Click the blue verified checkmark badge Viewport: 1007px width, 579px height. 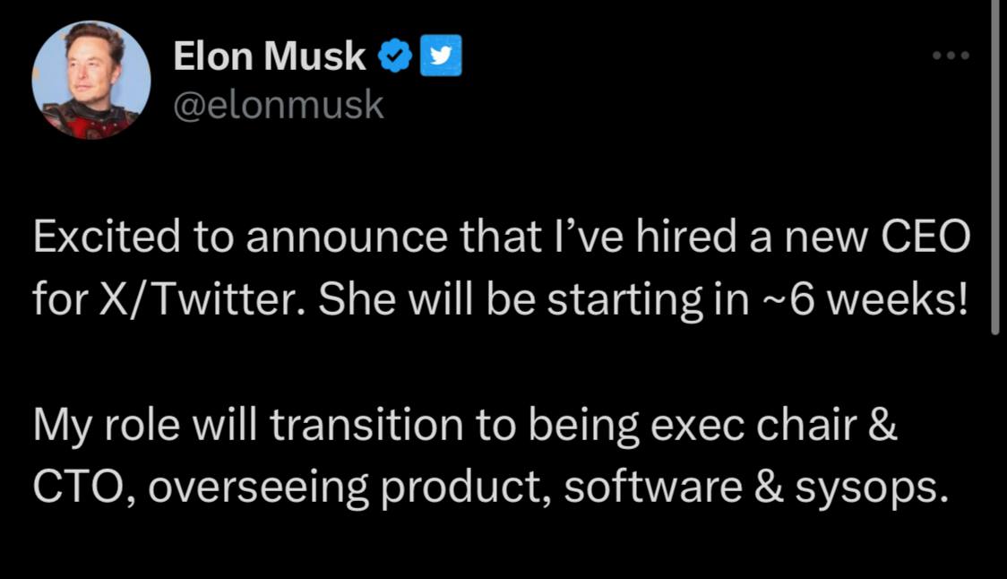coord(394,56)
